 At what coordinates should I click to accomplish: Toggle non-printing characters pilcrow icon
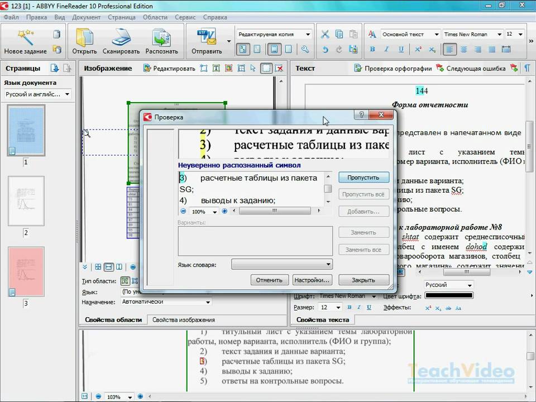(528, 68)
